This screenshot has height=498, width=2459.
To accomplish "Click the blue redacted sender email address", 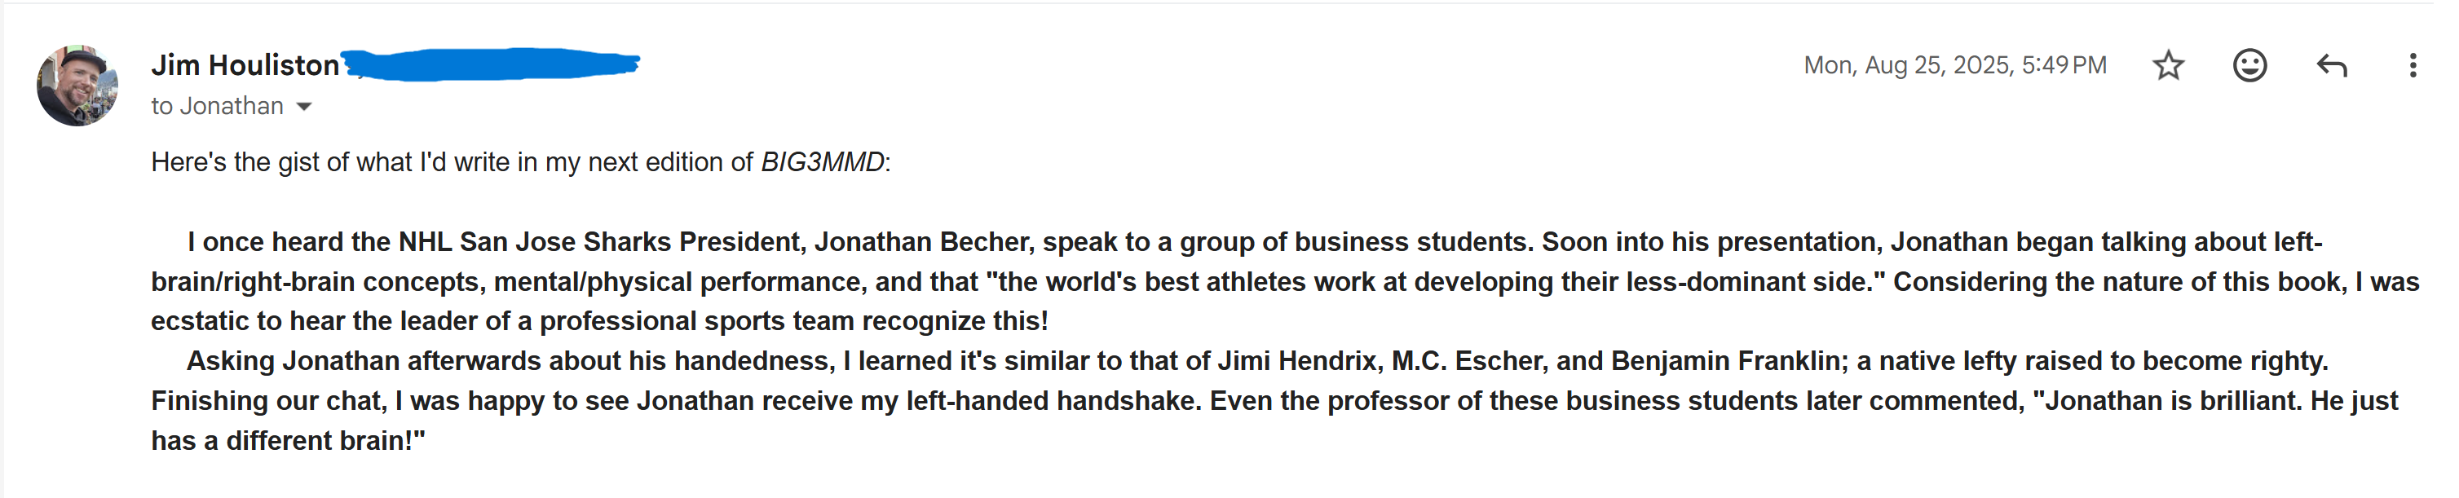I will click(492, 64).
